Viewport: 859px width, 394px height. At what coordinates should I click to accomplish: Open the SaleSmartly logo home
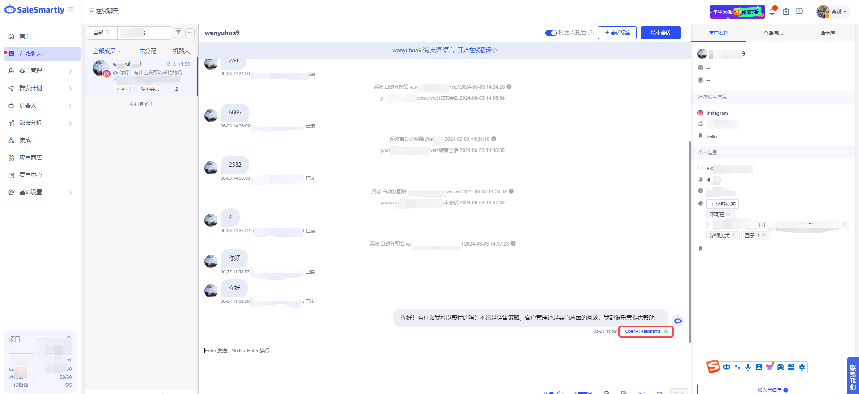[x=34, y=10]
